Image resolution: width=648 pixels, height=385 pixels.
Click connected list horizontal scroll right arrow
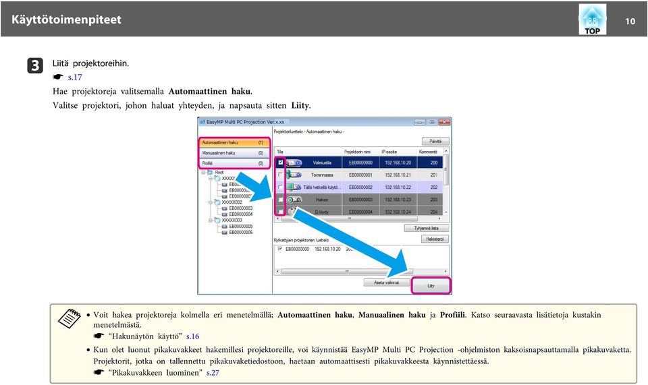point(446,272)
